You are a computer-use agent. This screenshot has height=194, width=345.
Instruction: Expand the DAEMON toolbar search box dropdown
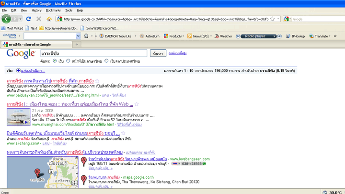pyautogui.click(x=78, y=36)
